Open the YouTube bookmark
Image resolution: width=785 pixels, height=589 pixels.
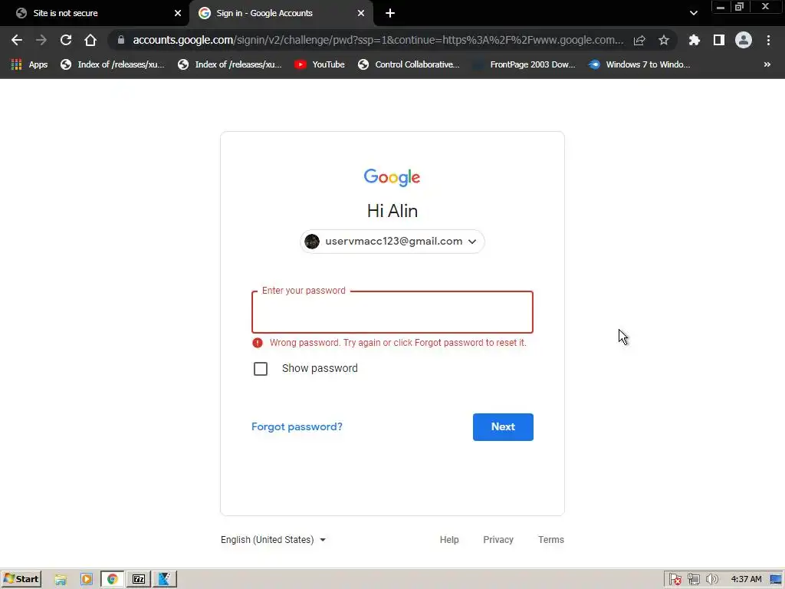point(320,64)
